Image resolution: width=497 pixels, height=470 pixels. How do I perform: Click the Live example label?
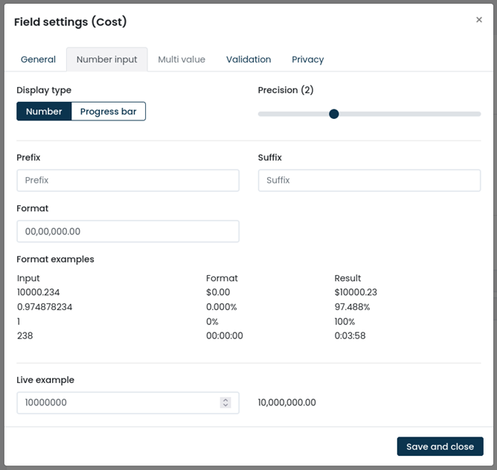45,380
